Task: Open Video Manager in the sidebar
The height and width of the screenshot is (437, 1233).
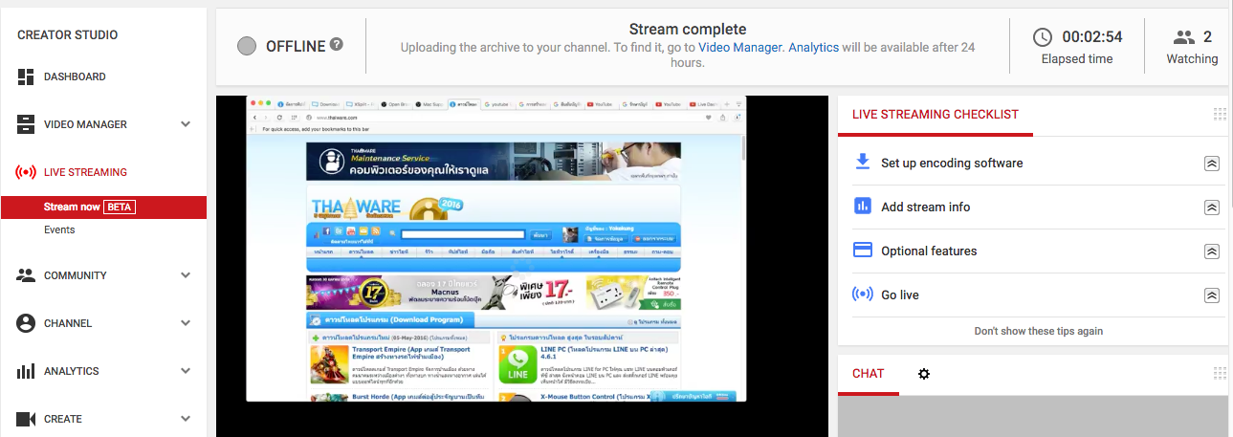Action: (x=85, y=124)
